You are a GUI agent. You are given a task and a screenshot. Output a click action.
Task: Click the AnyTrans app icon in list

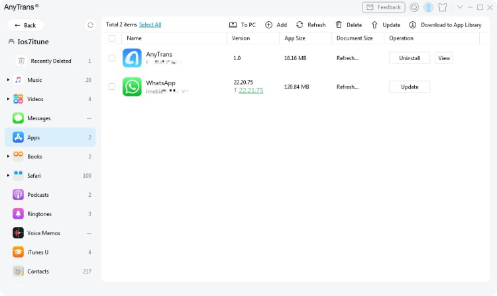click(132, 58)
